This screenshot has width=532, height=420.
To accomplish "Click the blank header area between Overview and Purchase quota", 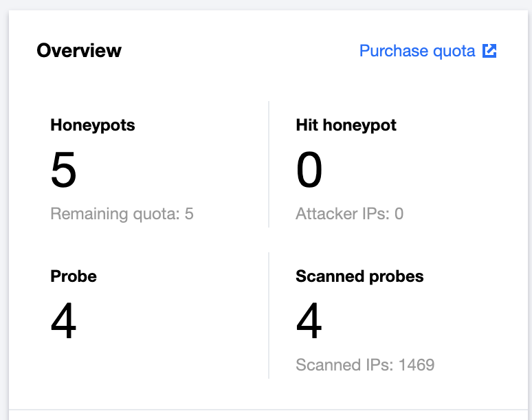I will click(241, 51).
